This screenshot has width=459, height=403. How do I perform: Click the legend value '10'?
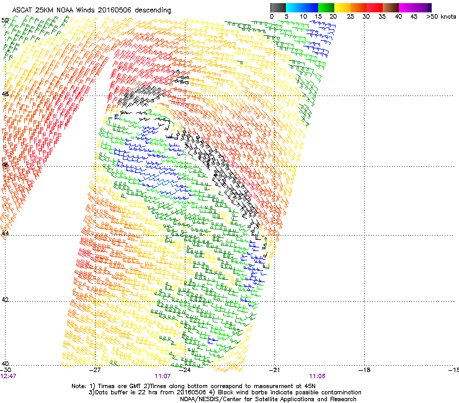(x=303, y=17)
